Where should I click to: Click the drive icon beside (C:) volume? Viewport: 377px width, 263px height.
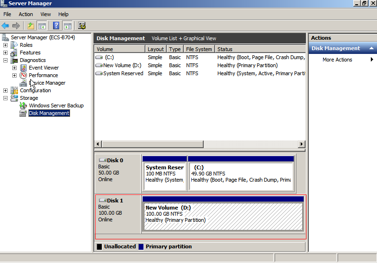[x=99, y=57]
